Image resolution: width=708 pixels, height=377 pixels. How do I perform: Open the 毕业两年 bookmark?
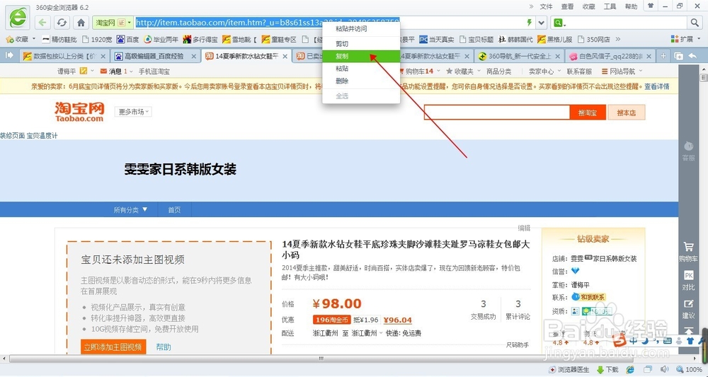click(161, 40)
